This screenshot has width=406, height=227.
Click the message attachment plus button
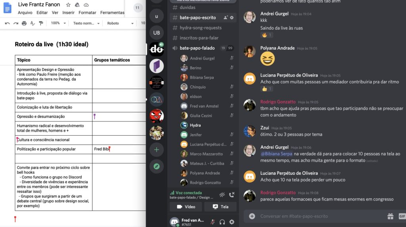coord(252,216)
